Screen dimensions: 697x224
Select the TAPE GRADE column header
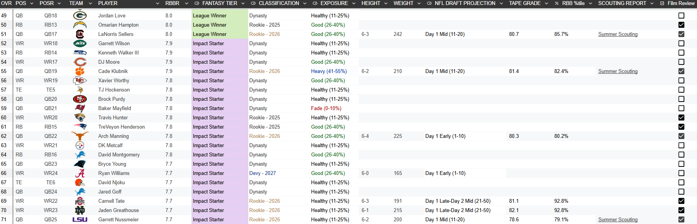pyautogui.click(x=525, y=3)
